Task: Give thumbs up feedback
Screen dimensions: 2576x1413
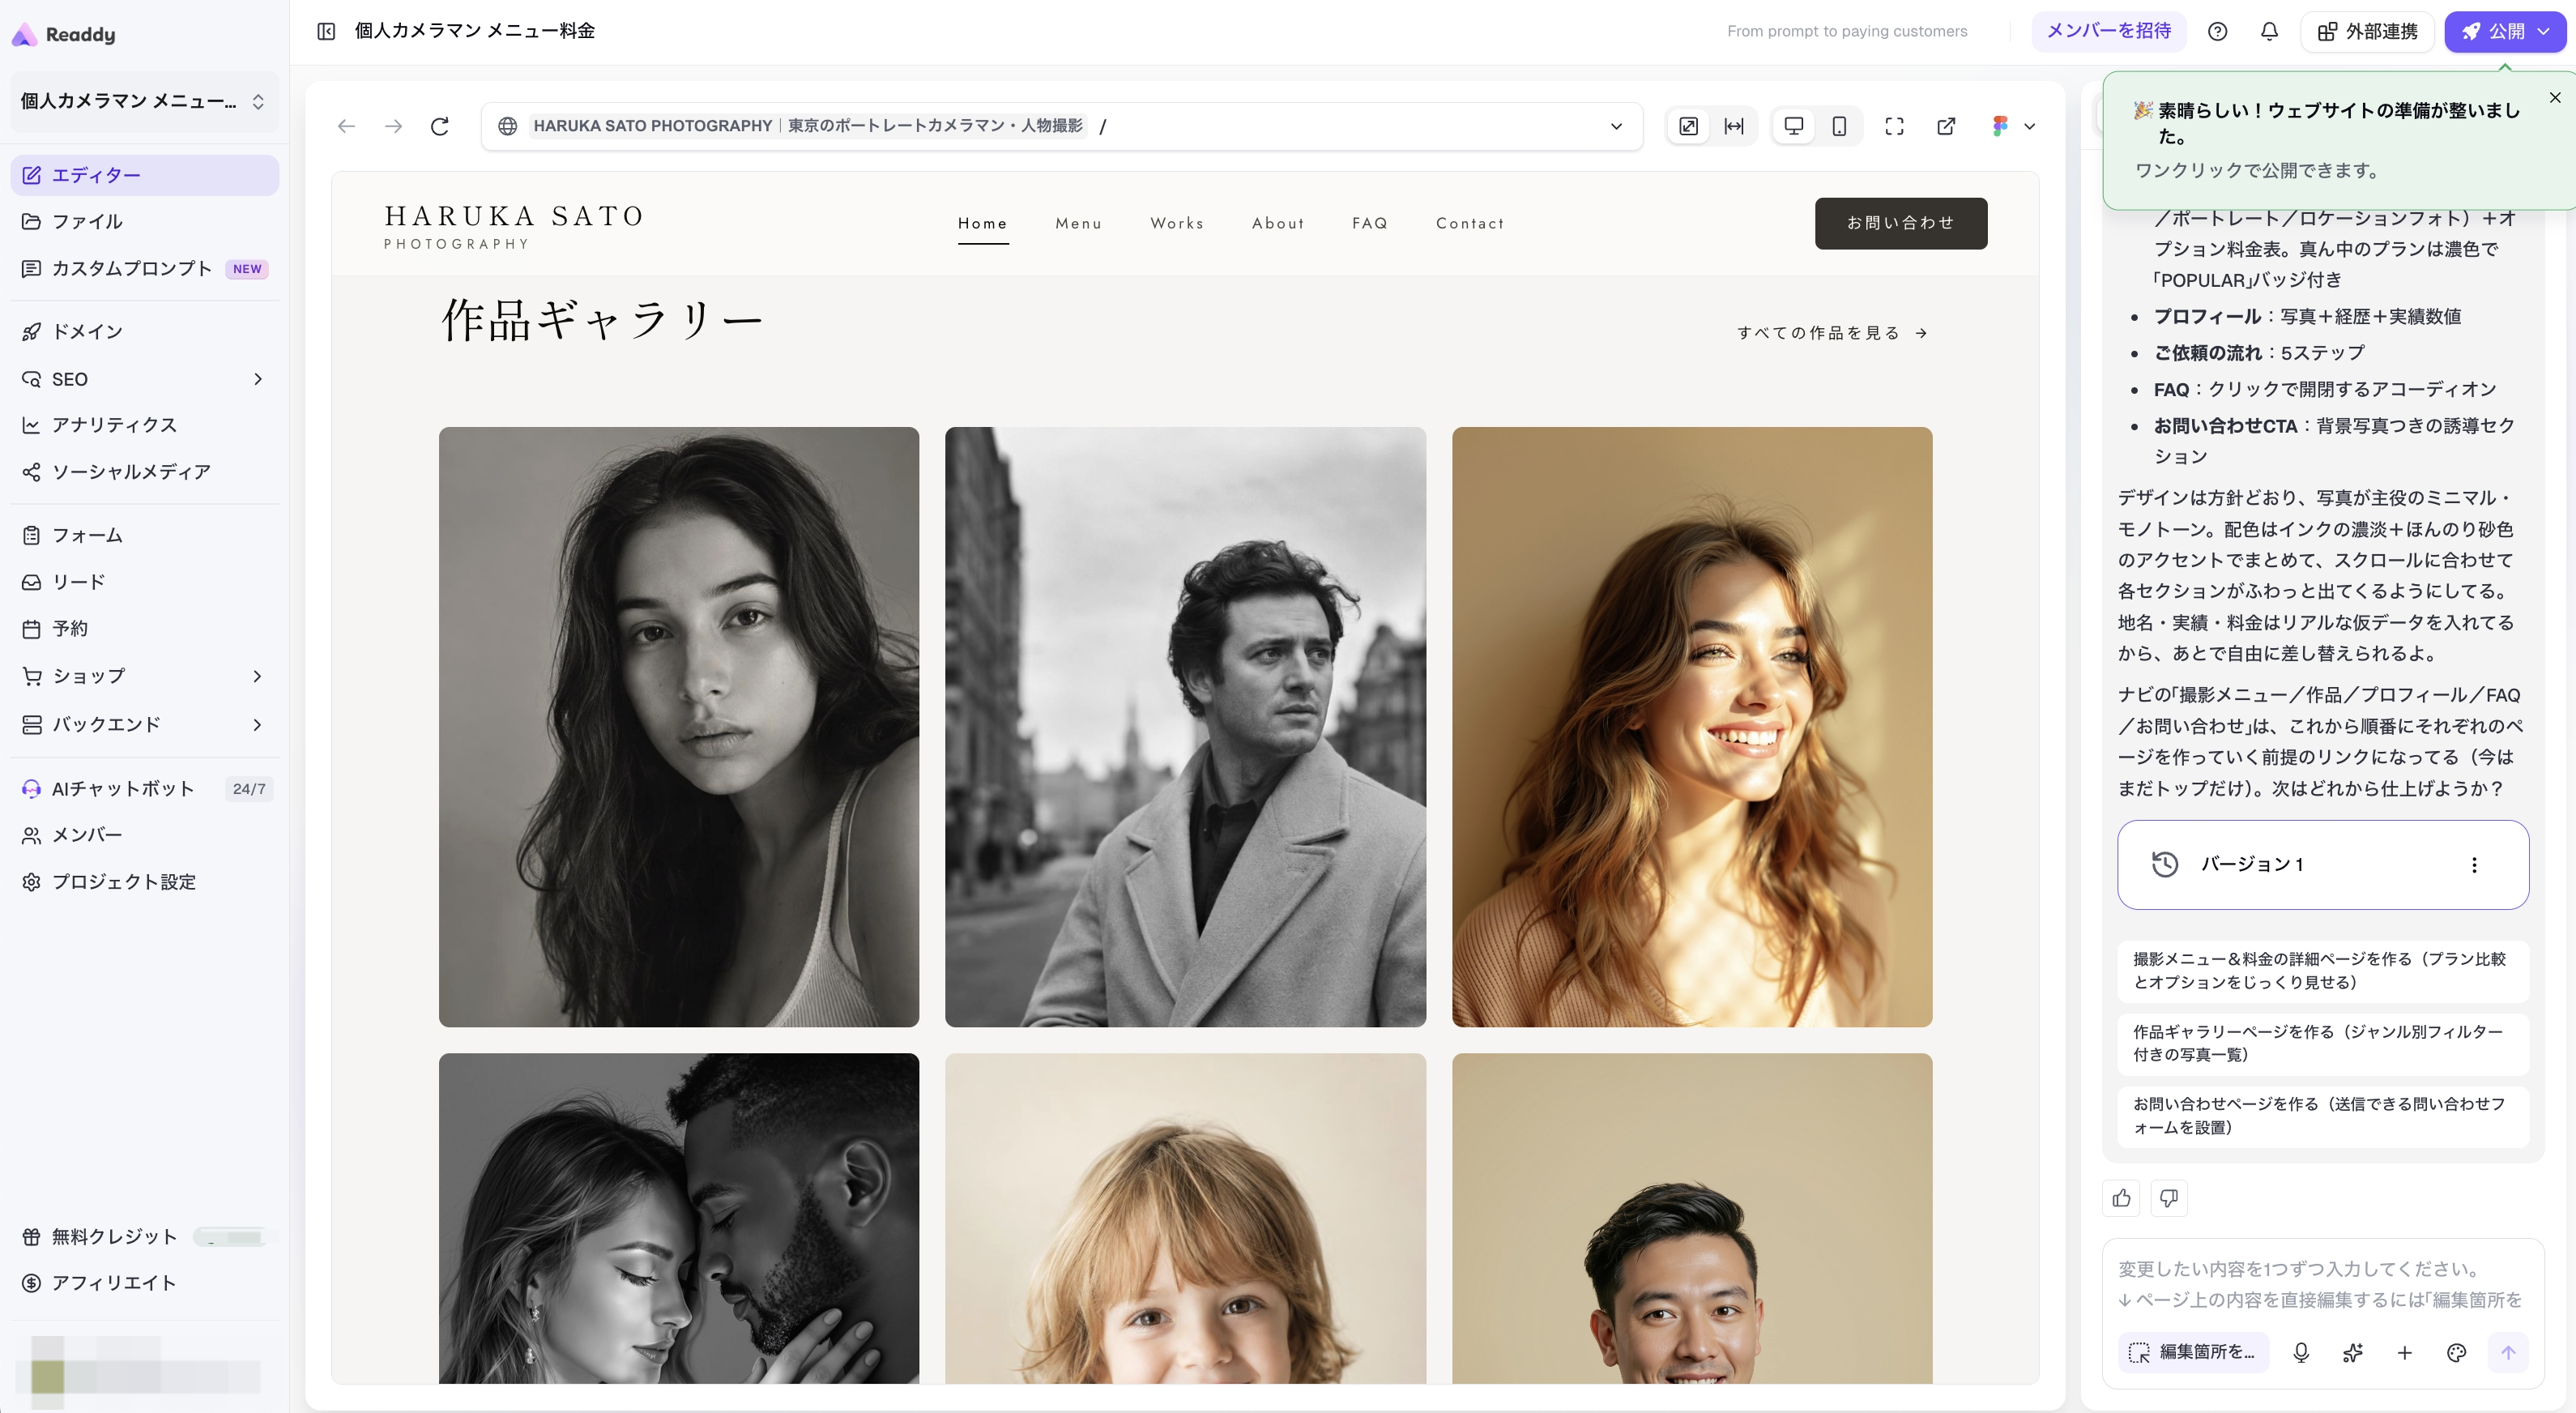Action: (x=2121, y=1198)
